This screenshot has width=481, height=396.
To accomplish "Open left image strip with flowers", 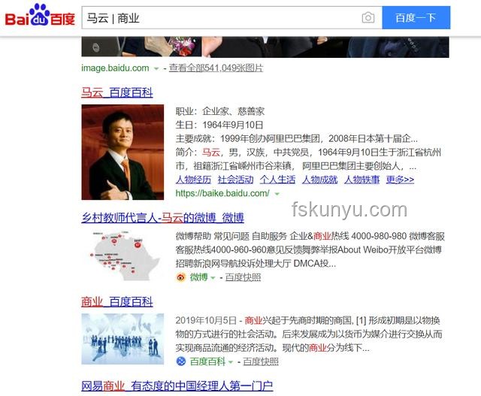I will coord(141,47).
